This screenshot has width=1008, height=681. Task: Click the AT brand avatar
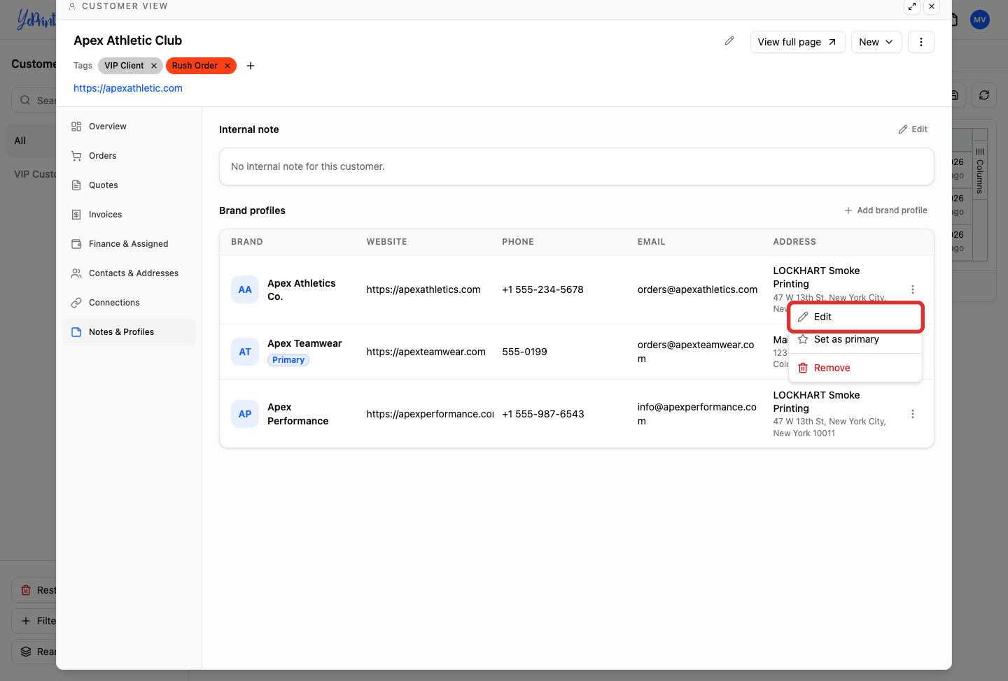coord(245,352)
